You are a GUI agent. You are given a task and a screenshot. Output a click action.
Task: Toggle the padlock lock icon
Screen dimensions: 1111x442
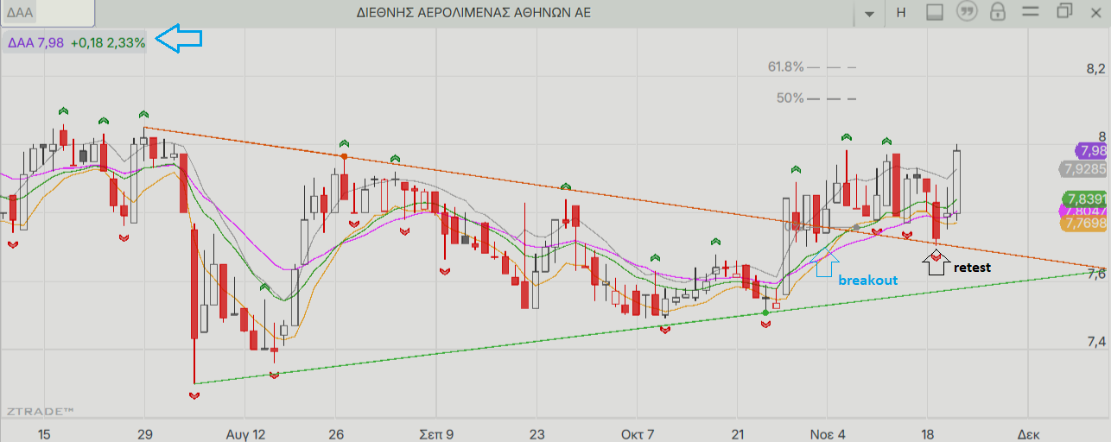point(999,12)
